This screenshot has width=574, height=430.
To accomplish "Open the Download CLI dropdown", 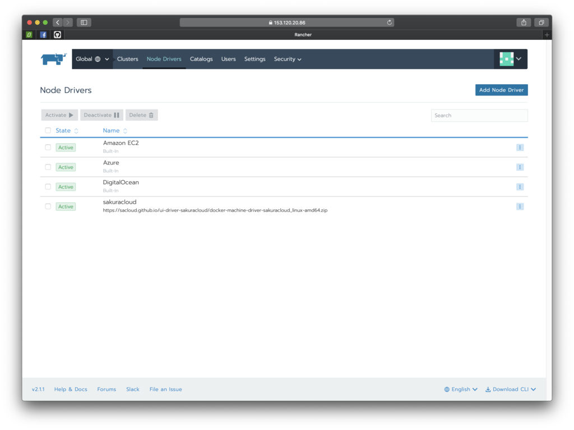I will (x=511, y=390).
